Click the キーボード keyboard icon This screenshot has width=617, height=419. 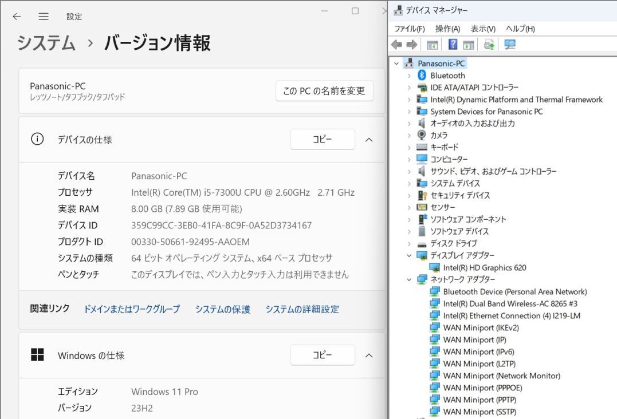coord(422,148)
